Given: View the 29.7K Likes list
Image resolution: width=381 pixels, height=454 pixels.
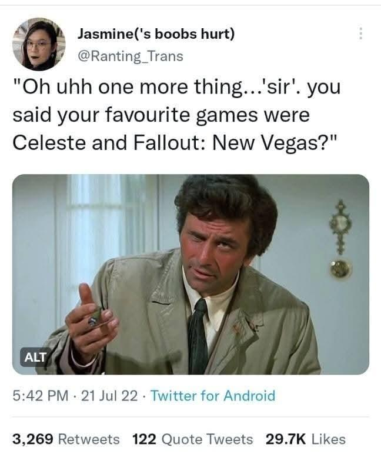Looking at the screenshot, I should click(305, 439).
